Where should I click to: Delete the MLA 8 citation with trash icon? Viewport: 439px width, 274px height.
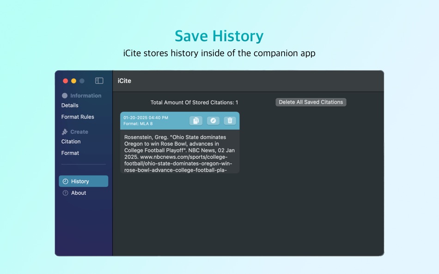point(230,120)
